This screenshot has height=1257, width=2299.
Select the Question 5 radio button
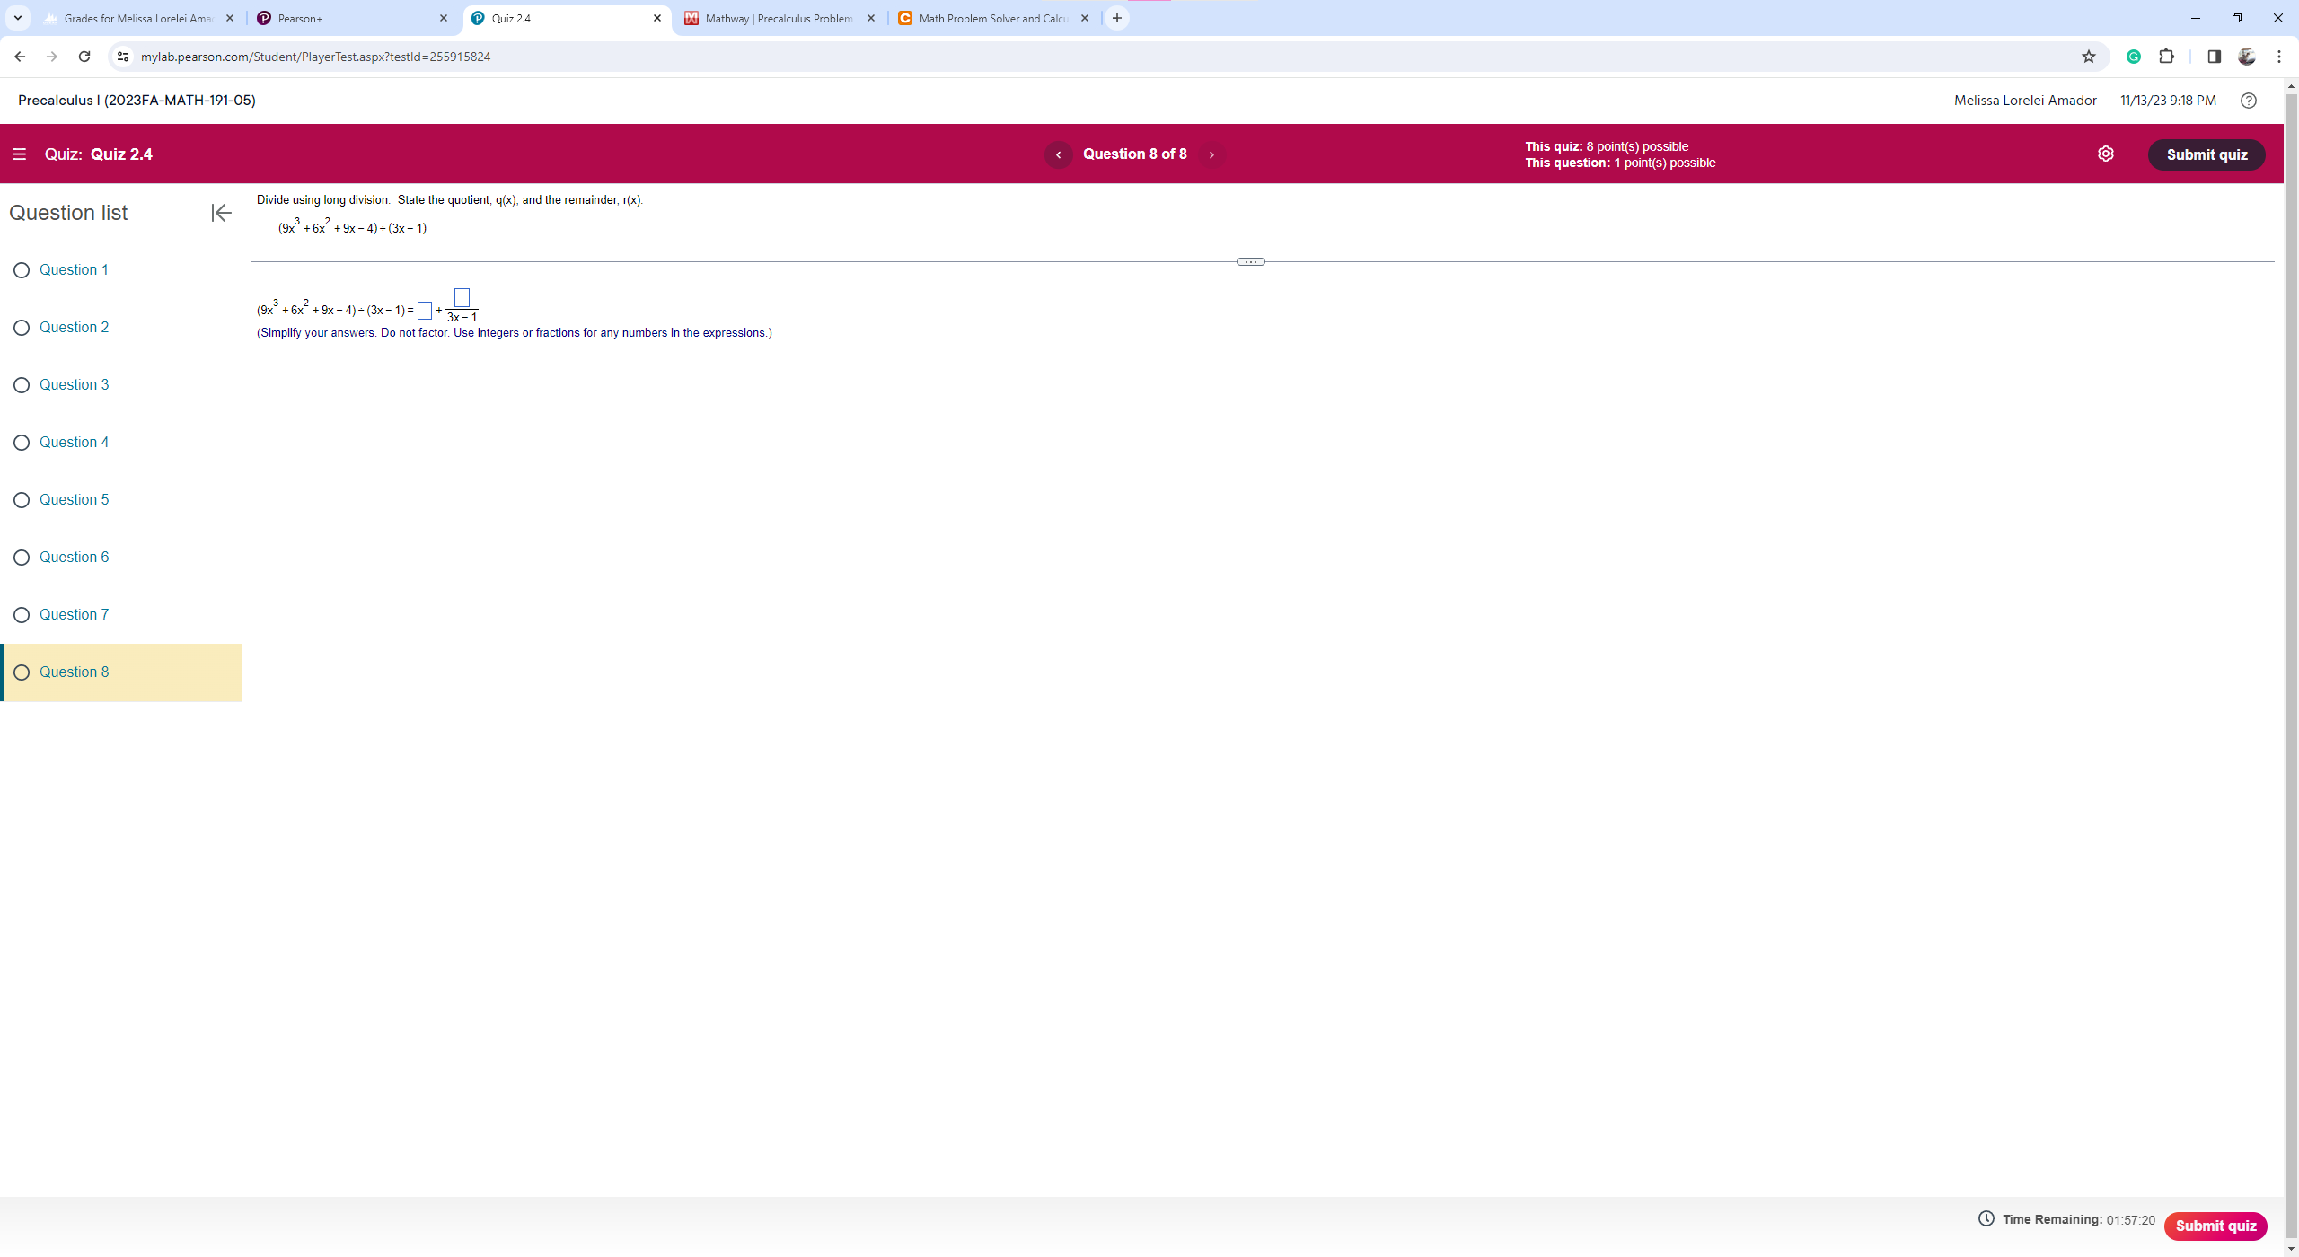click(x=22, y=499)
